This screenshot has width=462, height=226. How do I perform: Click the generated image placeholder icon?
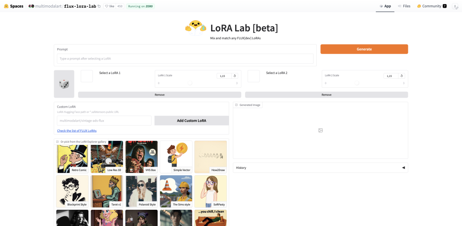coord(321,130)
